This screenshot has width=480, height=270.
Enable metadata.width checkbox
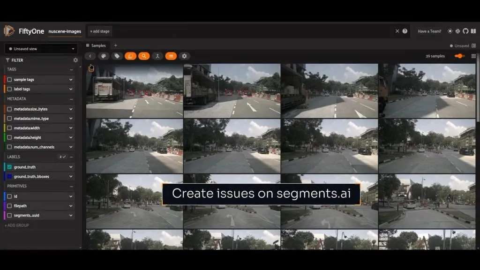(9, 128)
